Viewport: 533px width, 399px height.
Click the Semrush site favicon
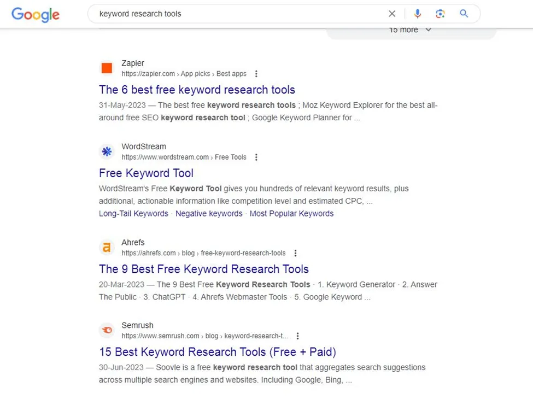(107, 330)
